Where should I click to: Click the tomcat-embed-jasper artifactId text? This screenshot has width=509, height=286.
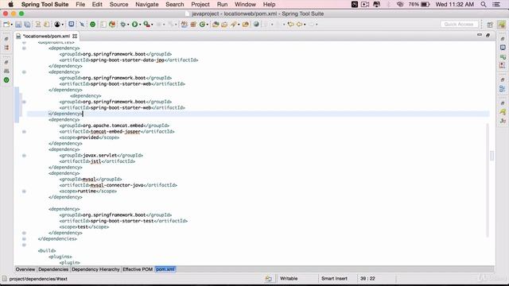point(115,132)
